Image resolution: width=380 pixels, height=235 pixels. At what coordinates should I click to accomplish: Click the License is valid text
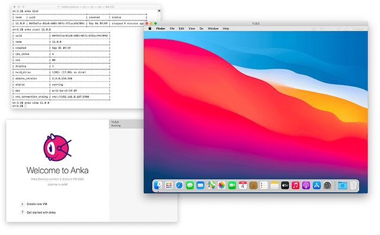58,185
